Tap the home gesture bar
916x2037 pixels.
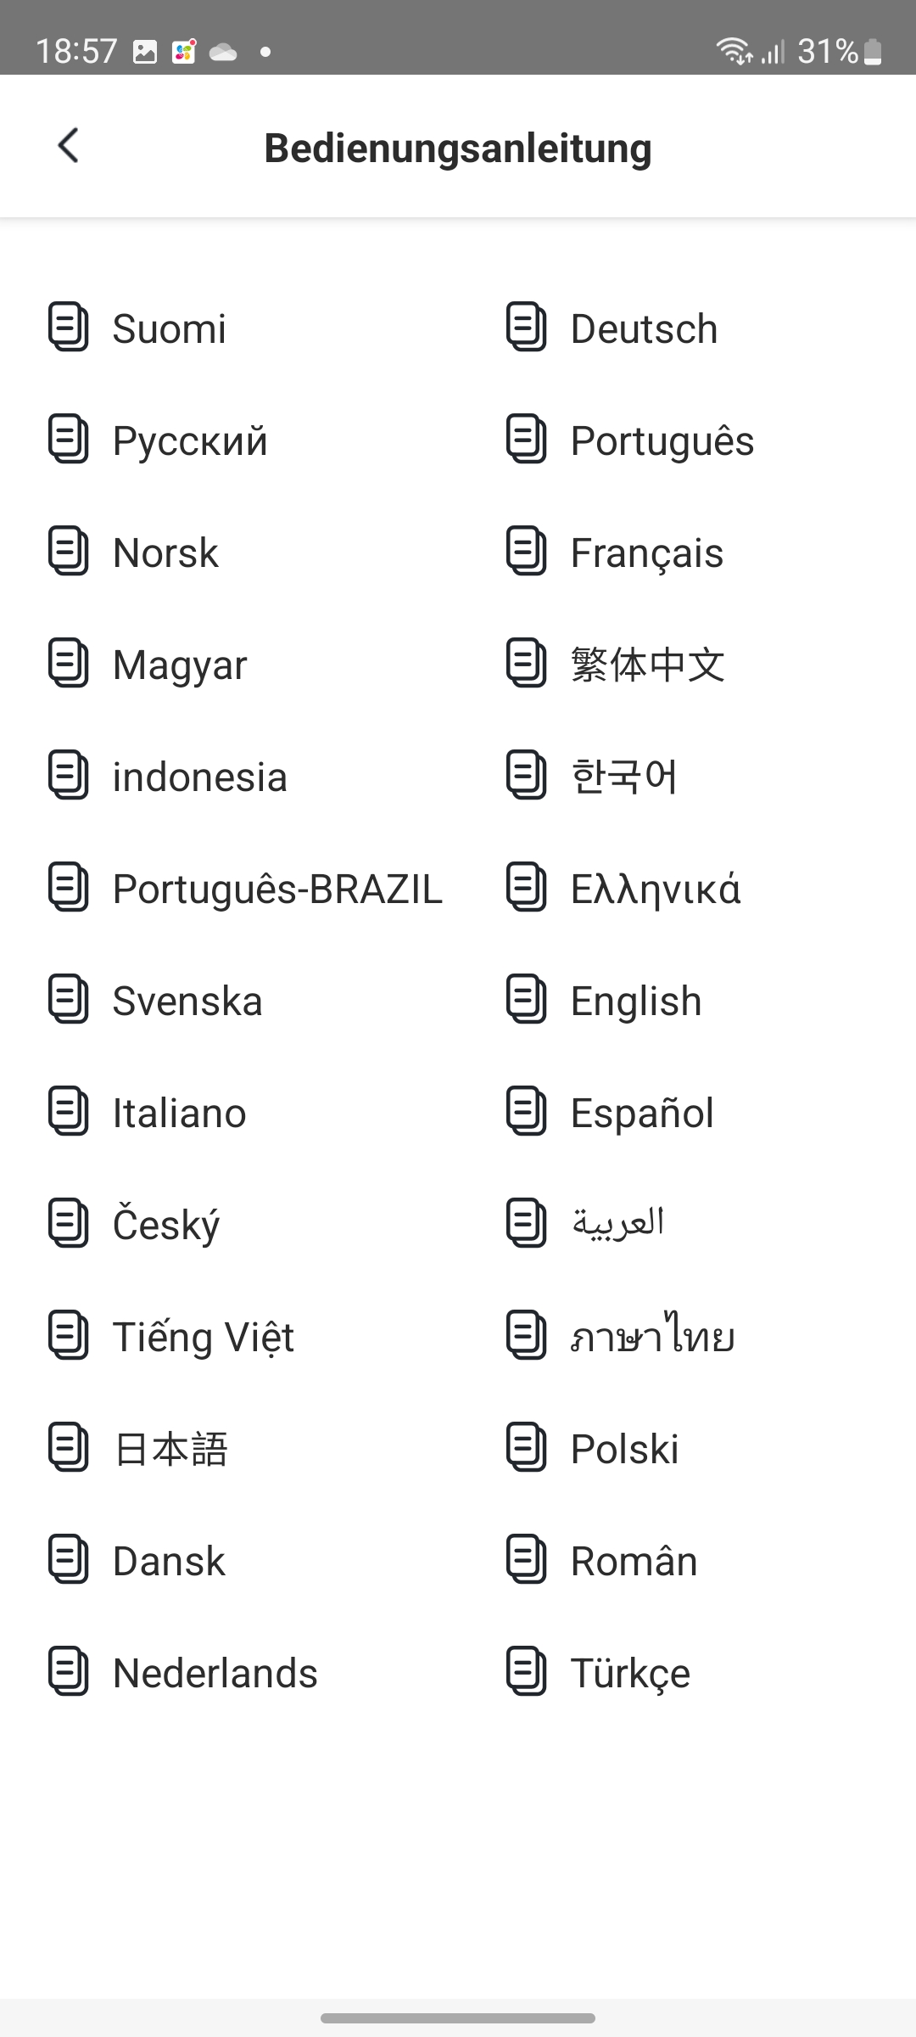(x=458, y=2017)
